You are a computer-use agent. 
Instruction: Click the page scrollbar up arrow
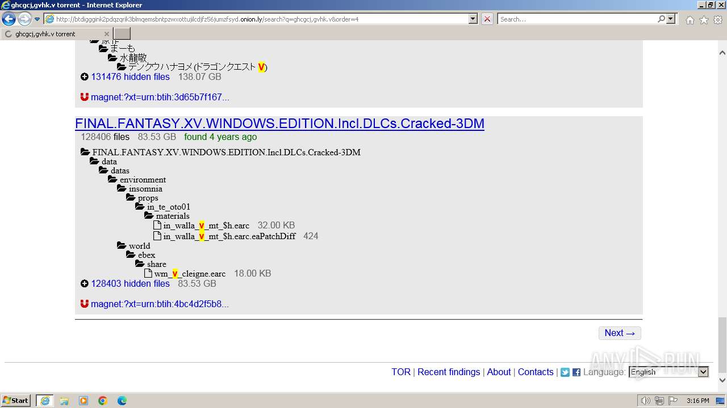pos(722,53)
